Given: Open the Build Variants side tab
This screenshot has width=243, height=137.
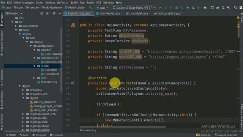Looking at the screenshot, I should point(2,100).
